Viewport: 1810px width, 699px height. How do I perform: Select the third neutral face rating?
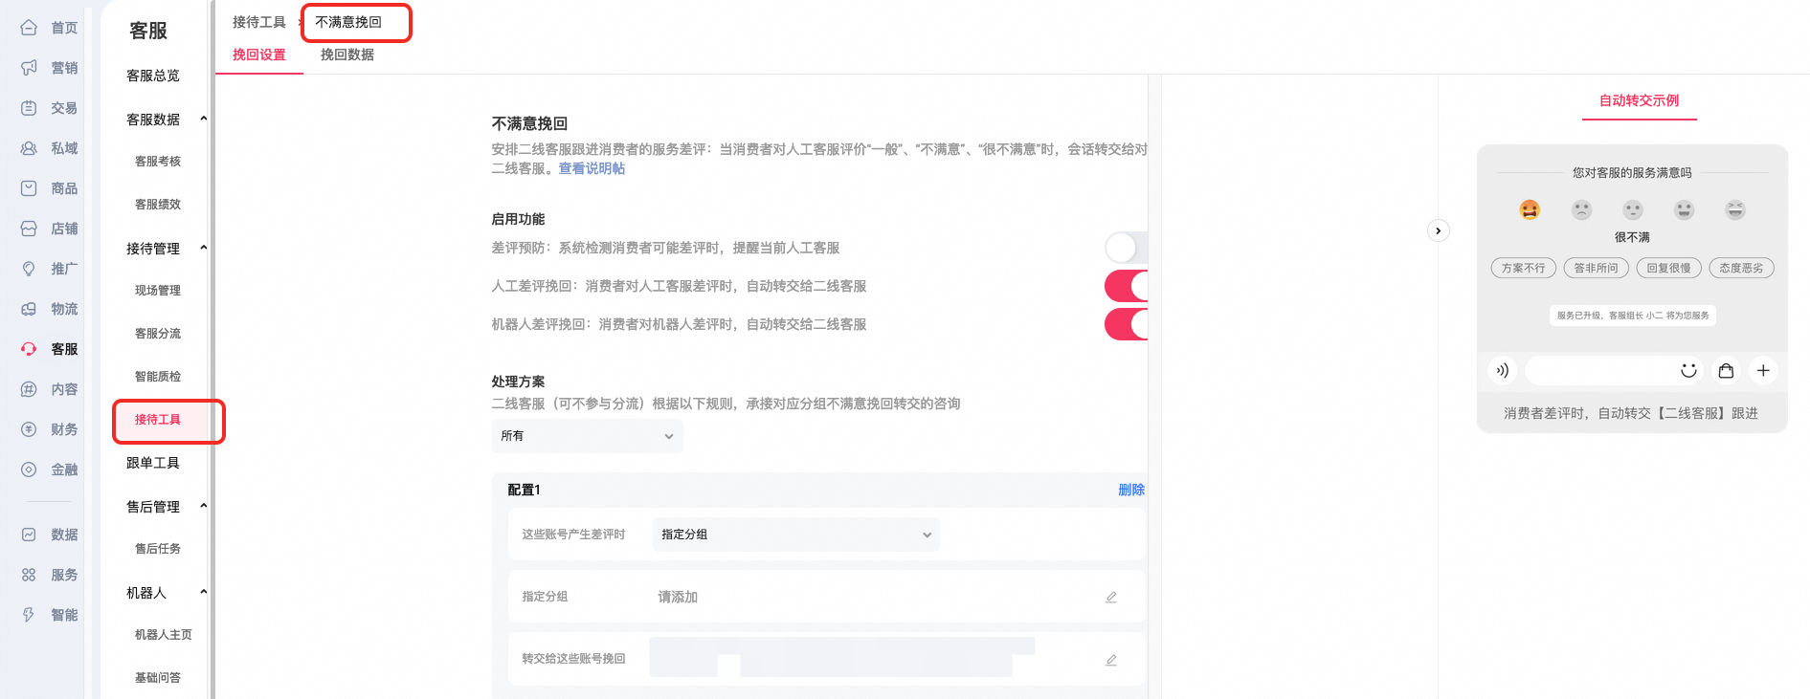(1633, 209)
